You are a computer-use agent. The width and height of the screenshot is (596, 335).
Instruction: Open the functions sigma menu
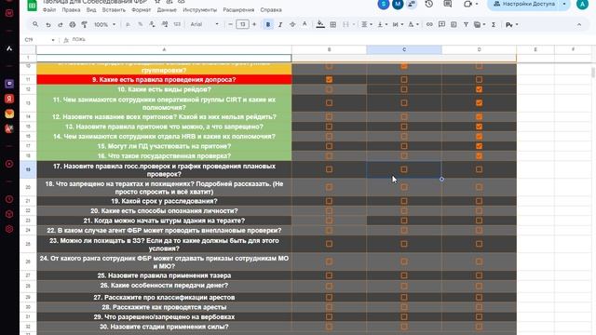tap(494, 24)
